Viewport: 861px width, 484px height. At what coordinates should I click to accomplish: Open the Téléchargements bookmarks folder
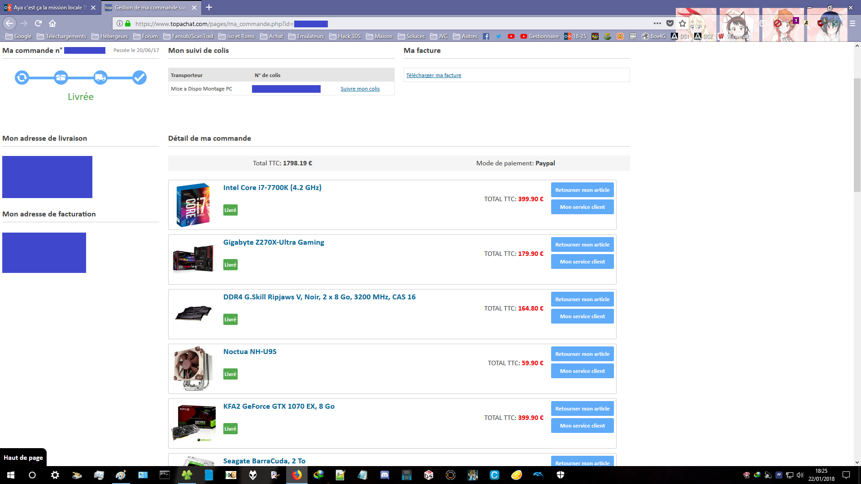61,36
